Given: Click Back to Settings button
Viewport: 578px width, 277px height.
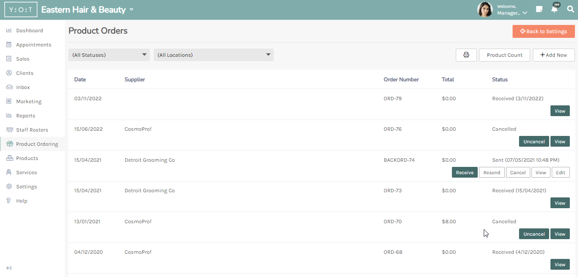Looking at the screenshot, I should tap(544, 31).
